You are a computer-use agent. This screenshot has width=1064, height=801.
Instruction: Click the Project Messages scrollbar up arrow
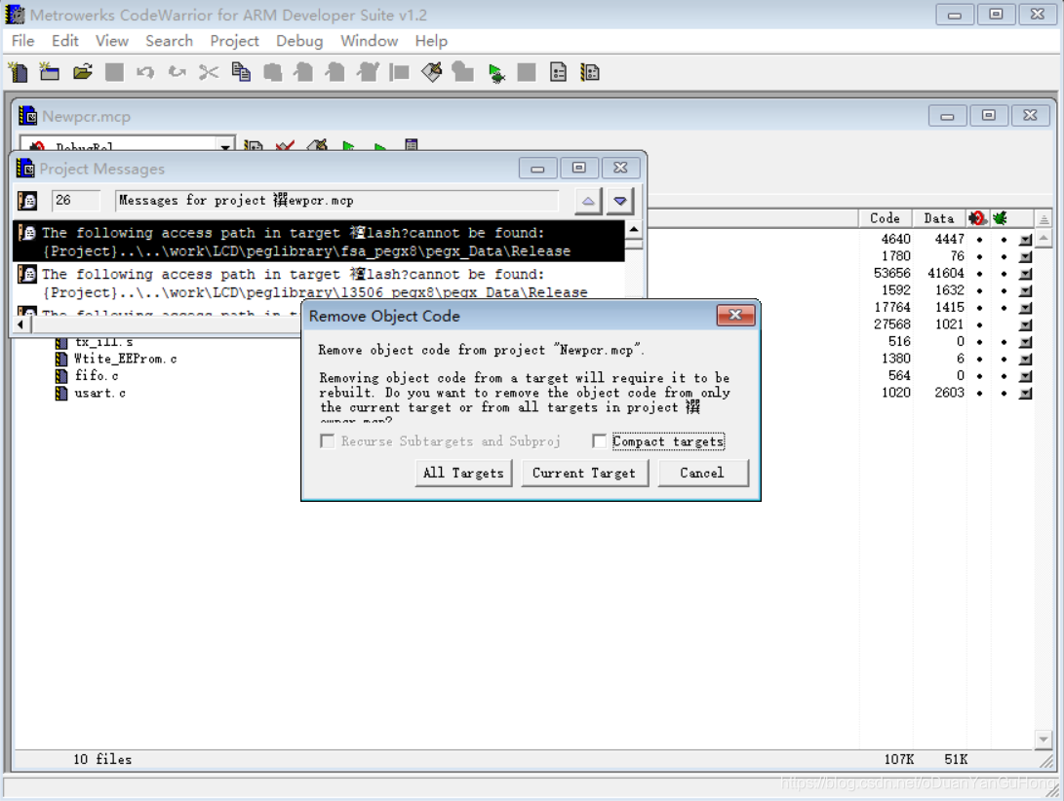coord(633,229)
